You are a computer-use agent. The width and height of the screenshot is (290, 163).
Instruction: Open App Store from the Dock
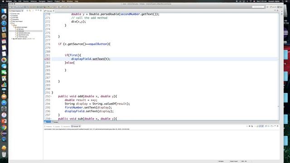[4, 103]
